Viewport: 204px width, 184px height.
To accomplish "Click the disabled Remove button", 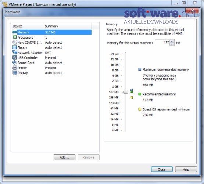I will point(89,157).
